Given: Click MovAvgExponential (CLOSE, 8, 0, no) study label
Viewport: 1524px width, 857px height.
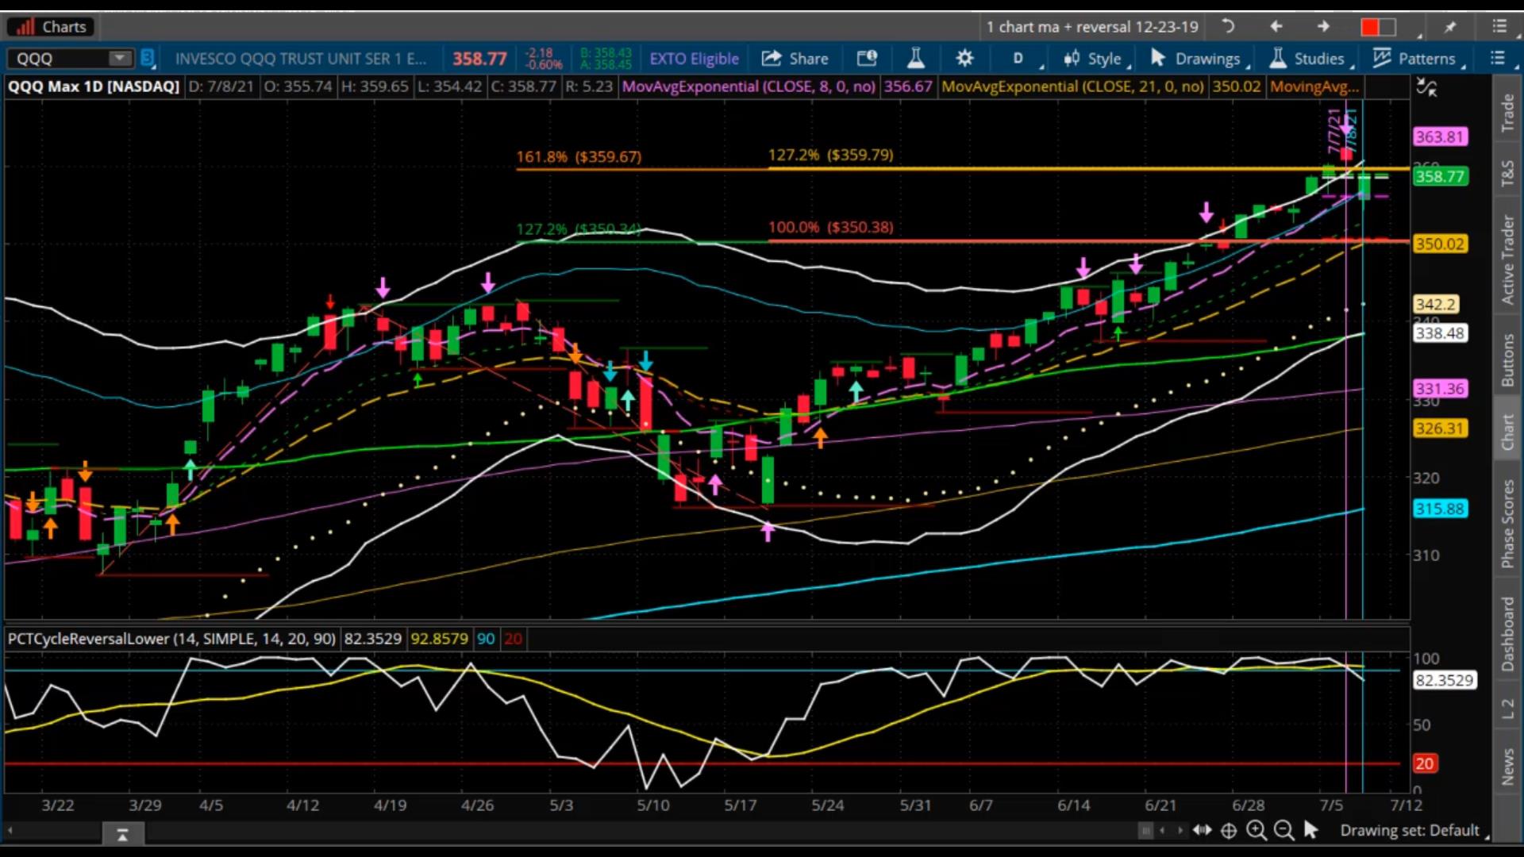Looking at the screenshot, I should [x=749, y=86].
